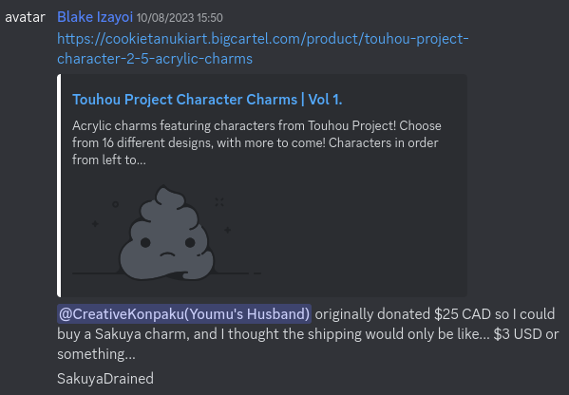Click the sad poop broken-image placeholder
Image resolution: width=569 pixels, height=395 pixels.
tap(166, 233)
